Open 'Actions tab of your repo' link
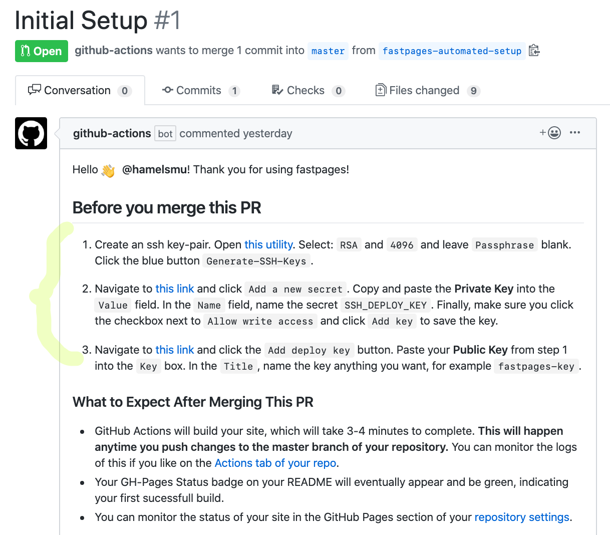This screenshot has height=535, width=610. pos(275,463)
